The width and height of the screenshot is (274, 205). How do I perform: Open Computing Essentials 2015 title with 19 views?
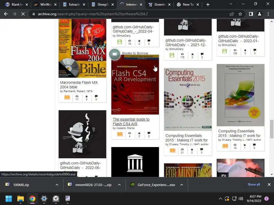239,133
